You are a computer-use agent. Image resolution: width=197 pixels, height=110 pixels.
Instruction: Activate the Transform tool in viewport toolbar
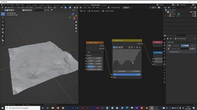click(x=3, y=32)
